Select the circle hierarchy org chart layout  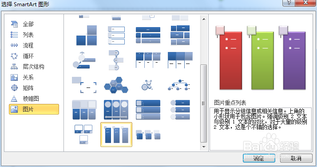[x=179, y=85]
